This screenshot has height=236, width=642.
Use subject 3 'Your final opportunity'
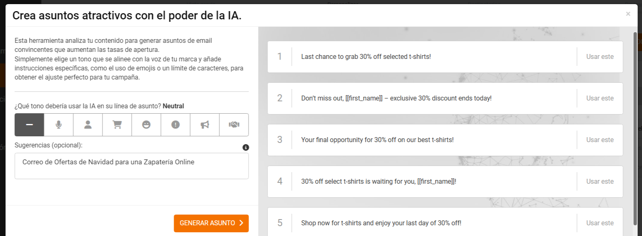[x=600, y=140]
